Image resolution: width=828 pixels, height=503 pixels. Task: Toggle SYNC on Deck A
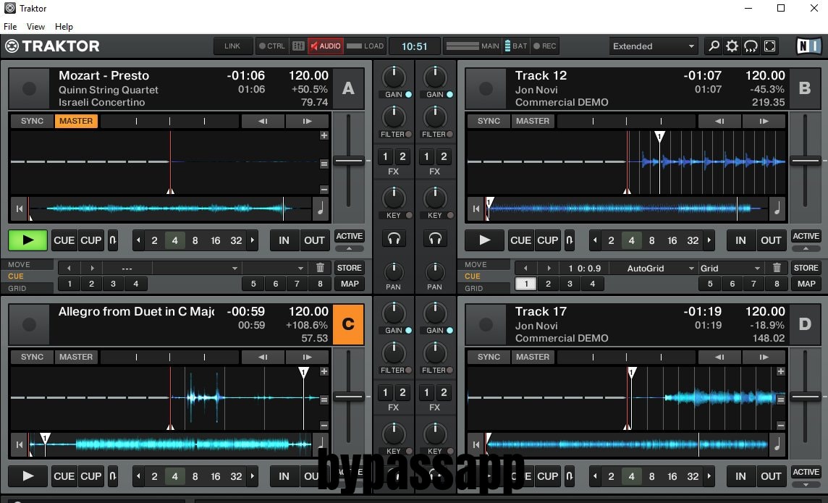pos(33,121)
